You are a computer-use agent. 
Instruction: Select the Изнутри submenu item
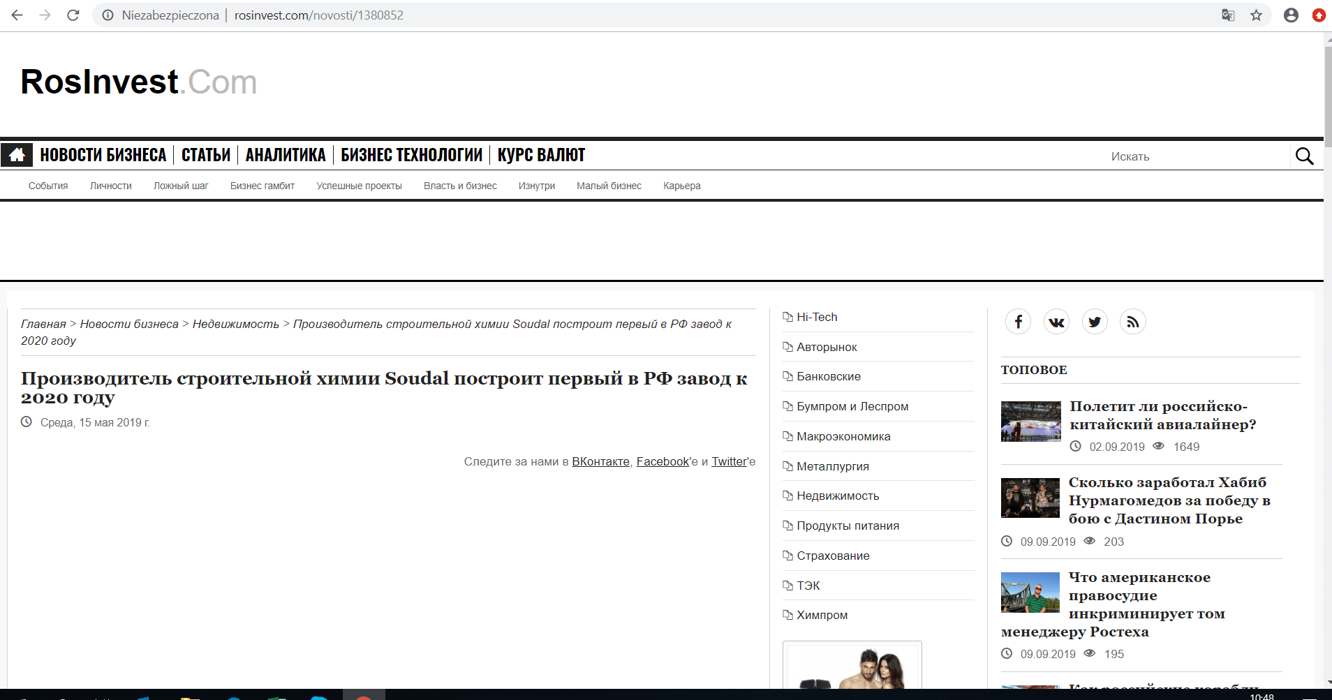pyautogui.click(x=537, y=186)
